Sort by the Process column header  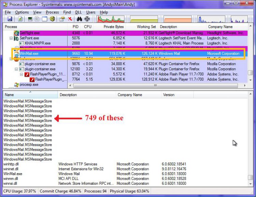(35, 27)
